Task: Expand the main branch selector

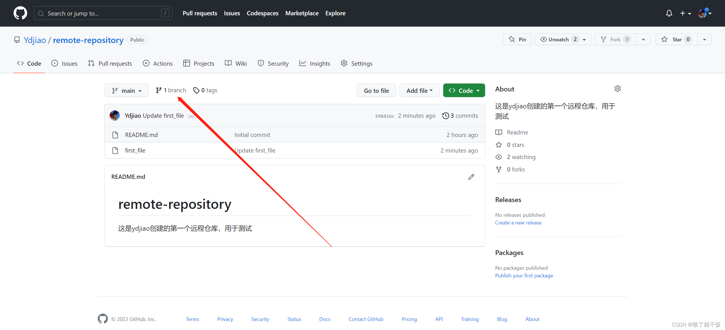Action: coord(126,91)
